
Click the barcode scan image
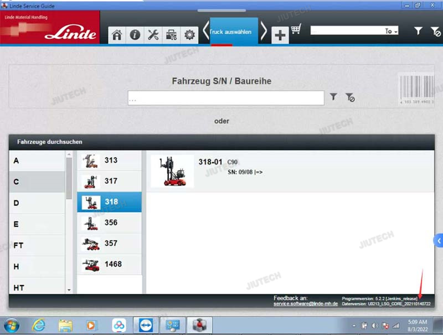[416, 90]
